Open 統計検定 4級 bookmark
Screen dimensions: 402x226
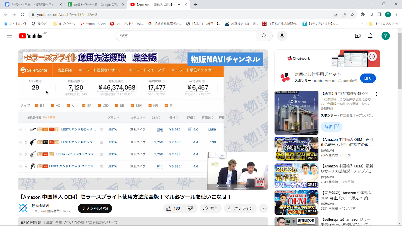[241, 24]
